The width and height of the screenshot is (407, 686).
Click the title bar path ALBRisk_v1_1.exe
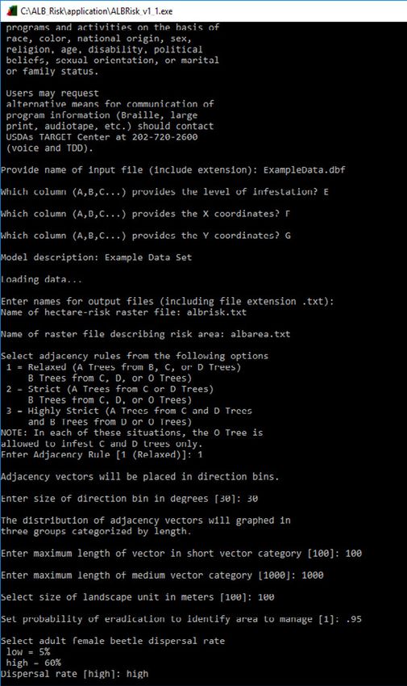click(x=96, y=11)
